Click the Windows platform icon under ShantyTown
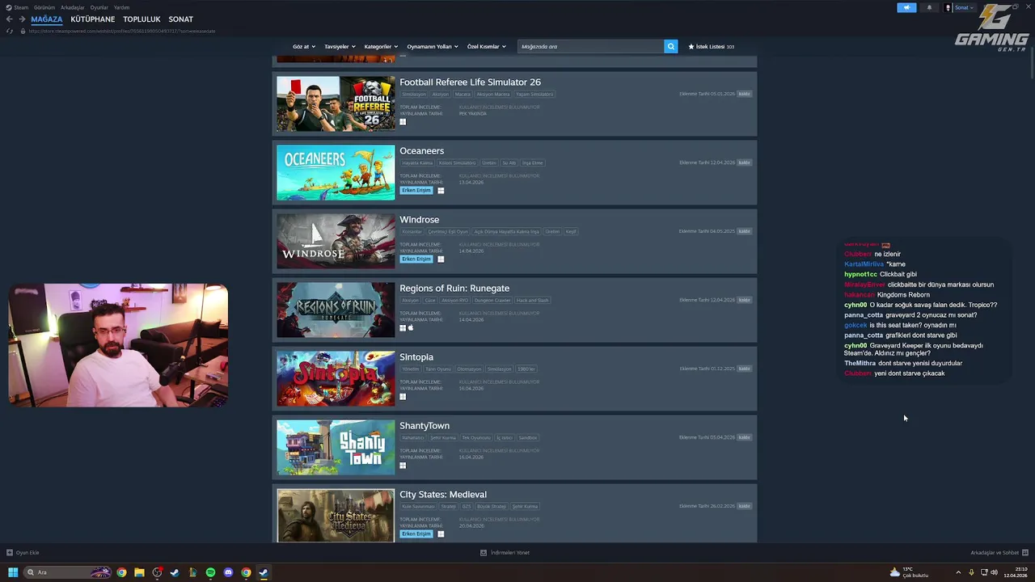Image resolution: width=1035 pixels, height=582 pixels. pos(403,466)
